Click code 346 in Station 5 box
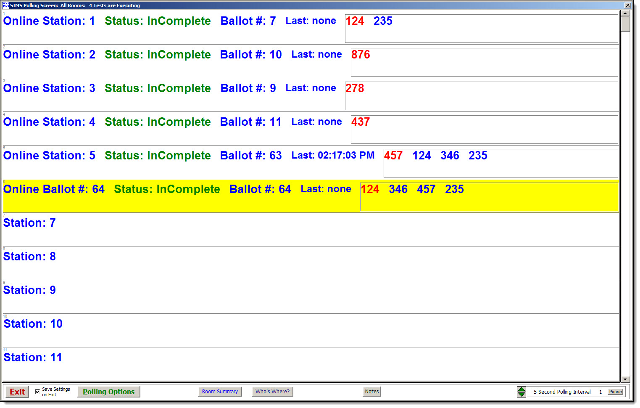Viewport: 640px width, 408px height. [450, 156]
